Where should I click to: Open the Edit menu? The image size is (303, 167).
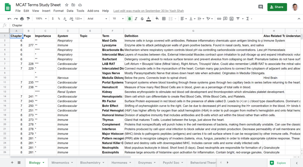coord(26,11)
